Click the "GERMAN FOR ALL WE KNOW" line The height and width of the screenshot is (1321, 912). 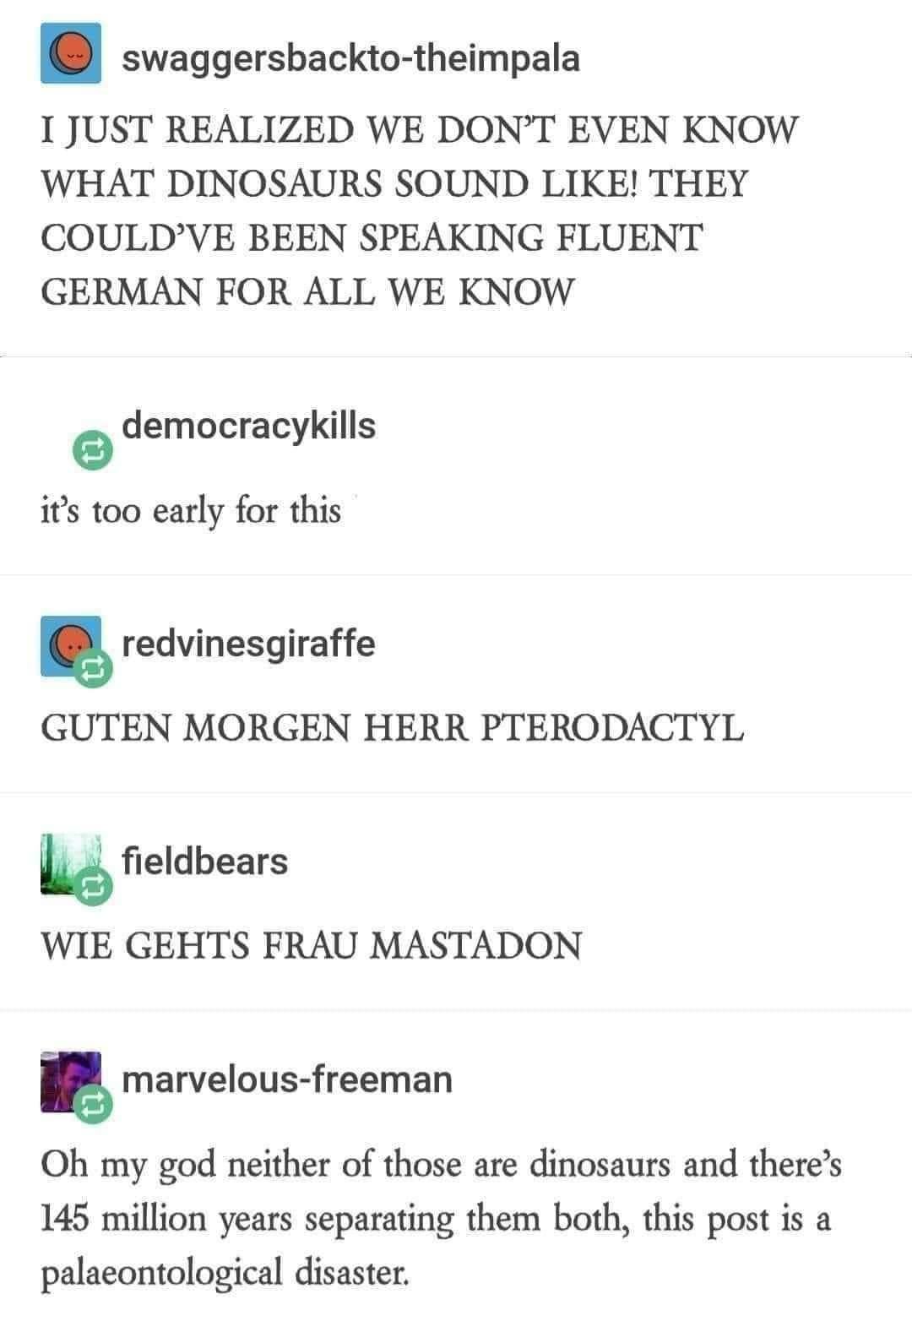(x=307, y=291)
